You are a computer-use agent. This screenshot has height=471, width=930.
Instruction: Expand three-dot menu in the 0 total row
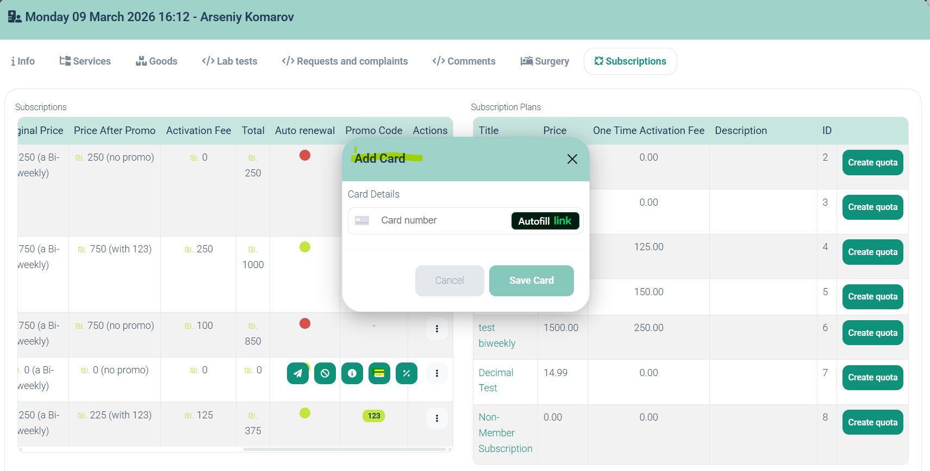click(x=436, y=373)
